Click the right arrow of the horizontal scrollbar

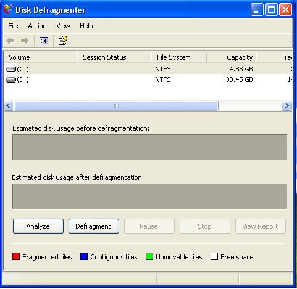coord(287,106)
